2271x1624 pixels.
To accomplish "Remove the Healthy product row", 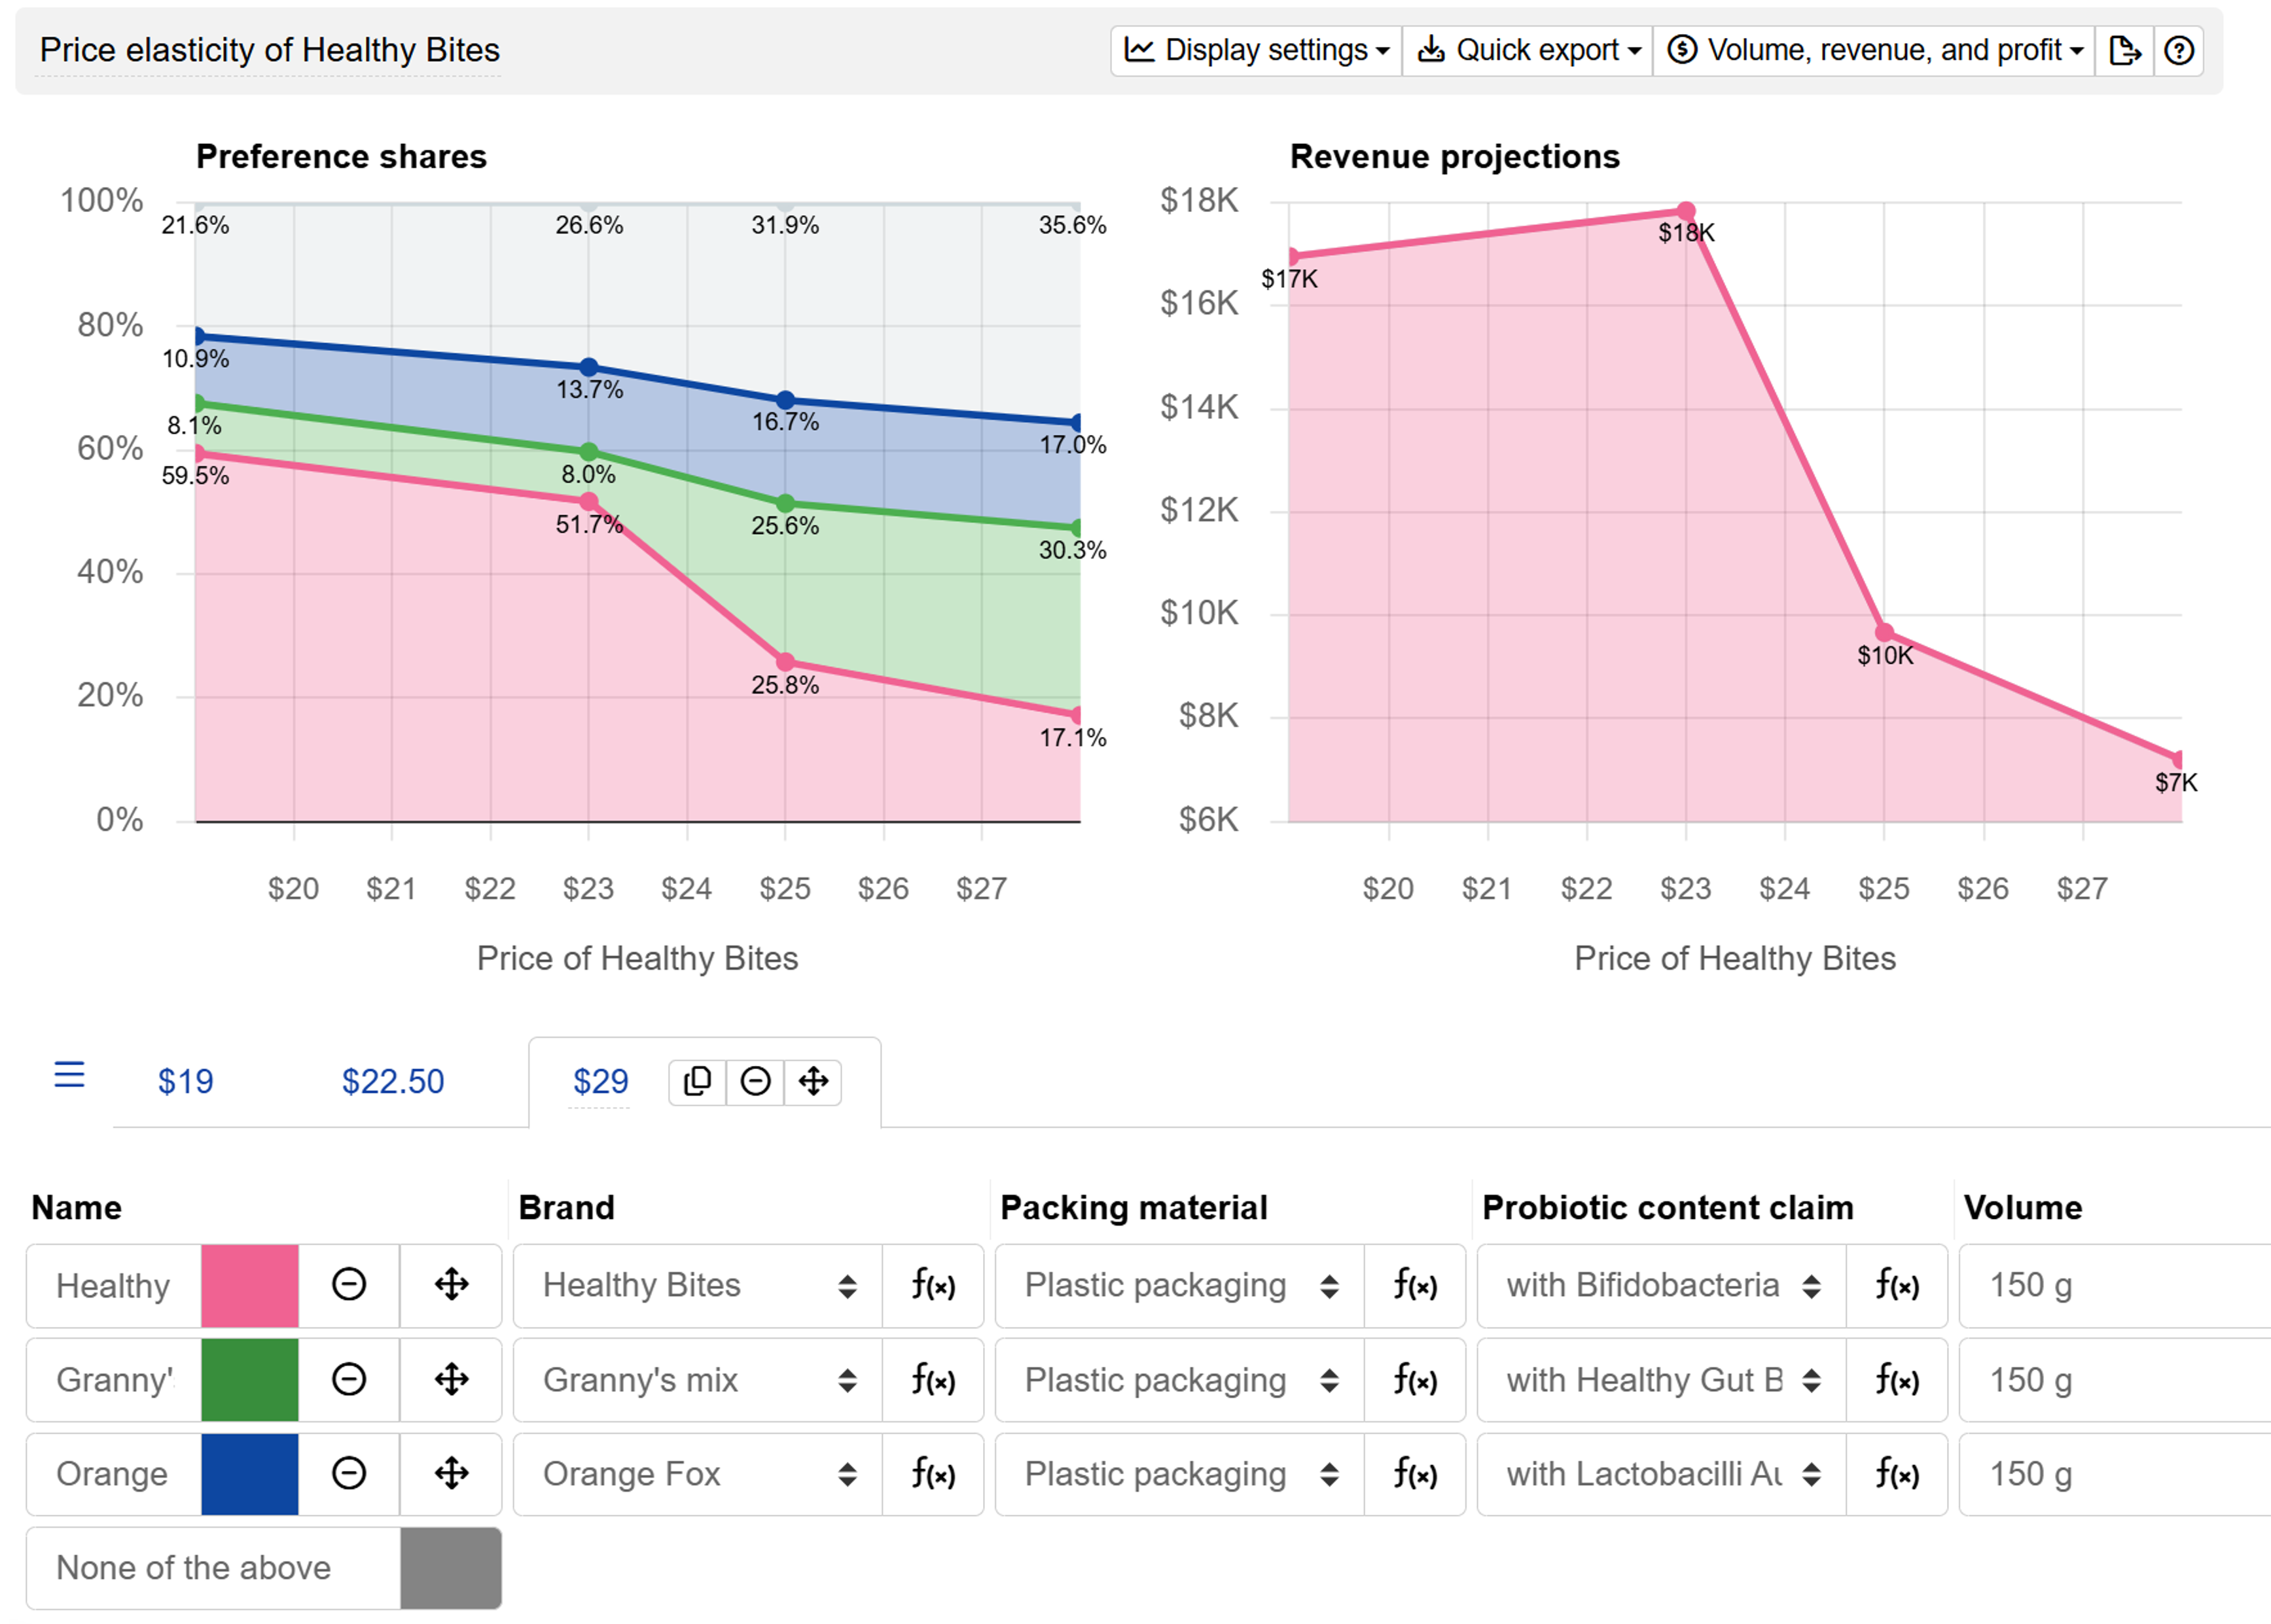I will click(x=349, y=1285).
